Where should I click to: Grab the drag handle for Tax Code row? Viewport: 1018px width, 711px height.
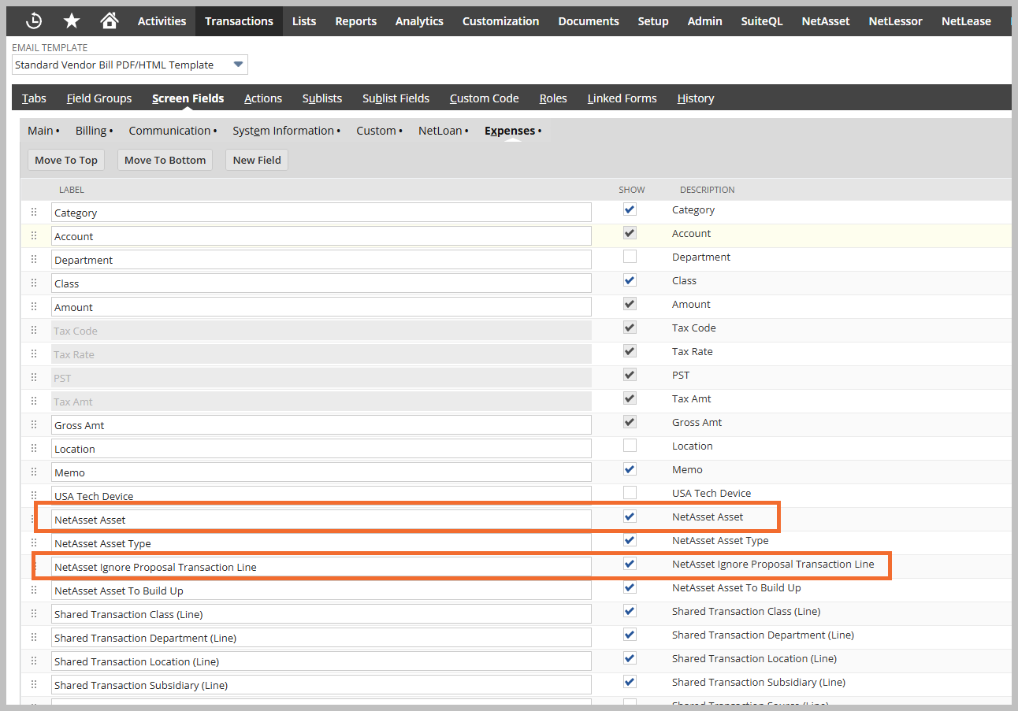click(34, 331)
